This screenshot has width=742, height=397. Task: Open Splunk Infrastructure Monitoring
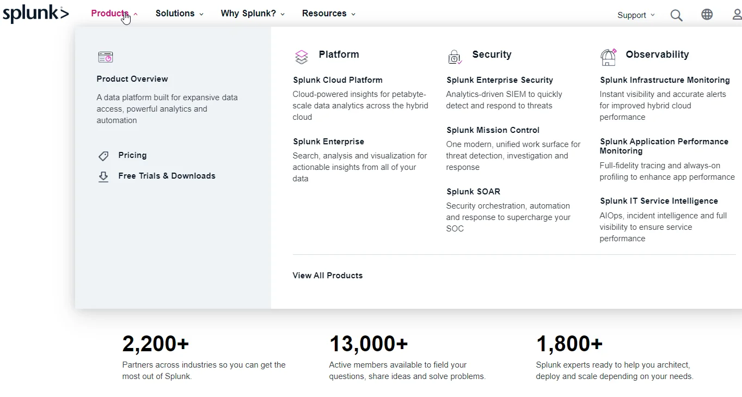[665, 80]
